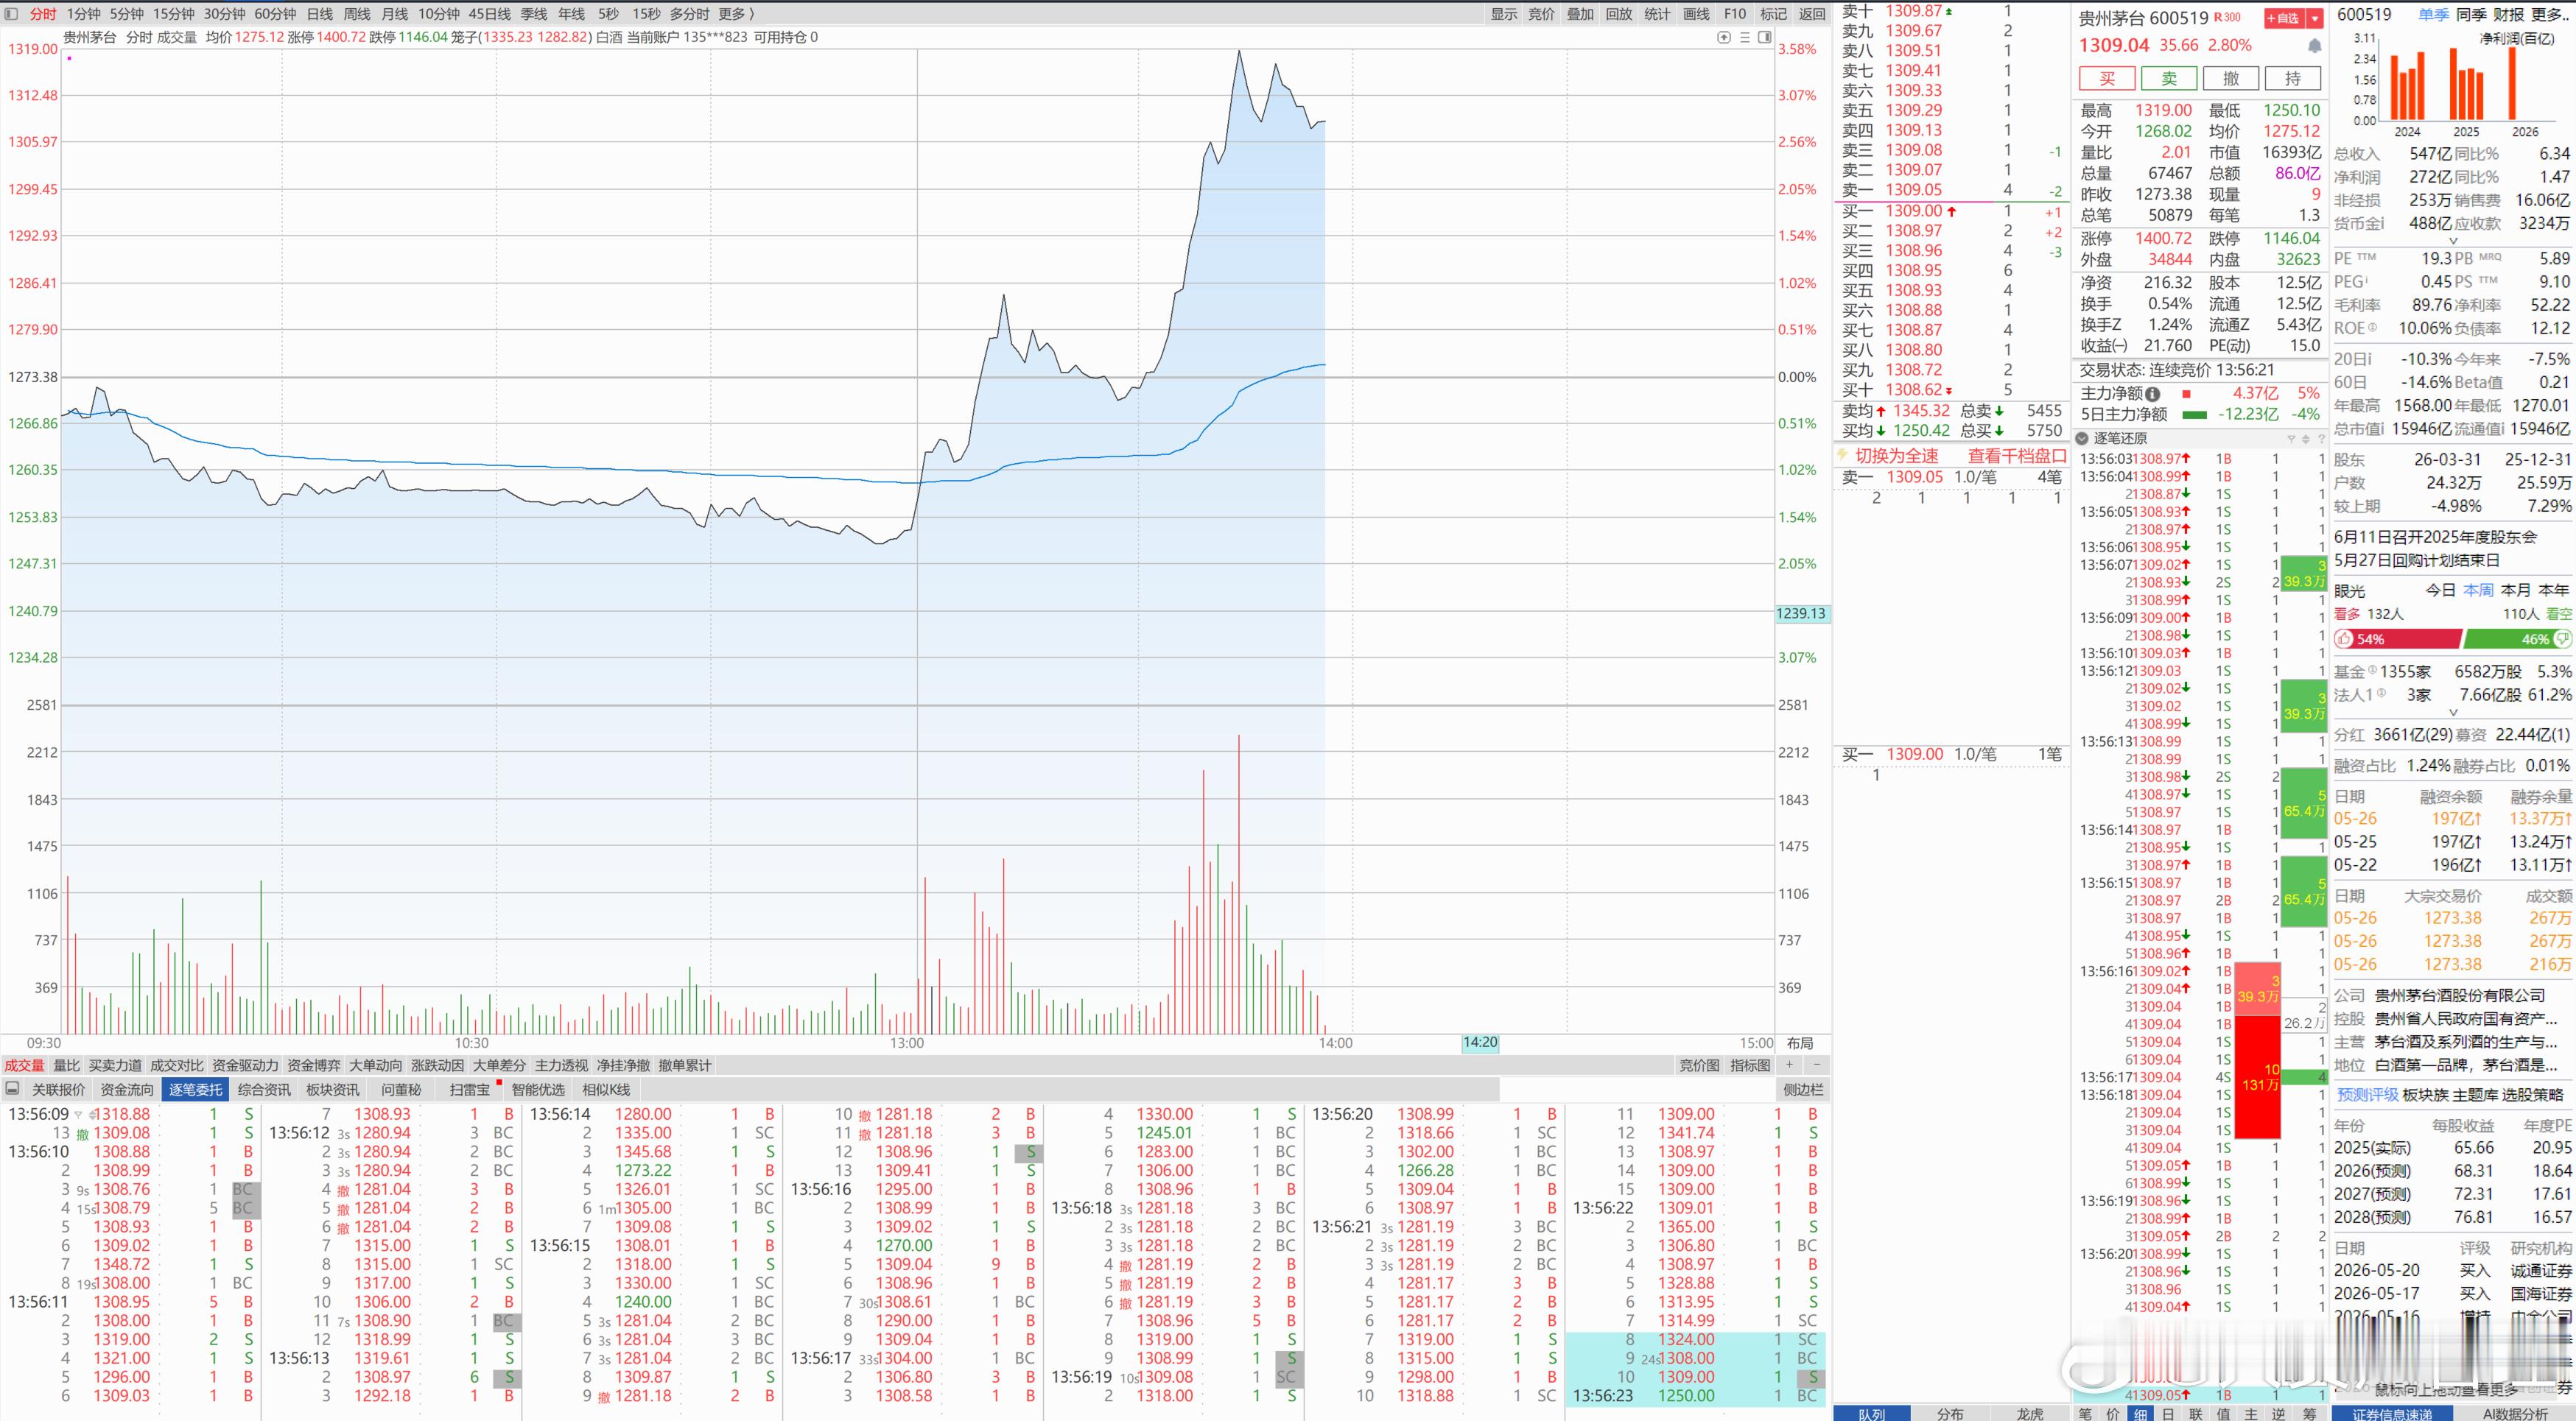The width and height of the screenshot is (2576, 1421).
Task: Toggle the side panel layout icon
Action: [x=1765, y=37]
